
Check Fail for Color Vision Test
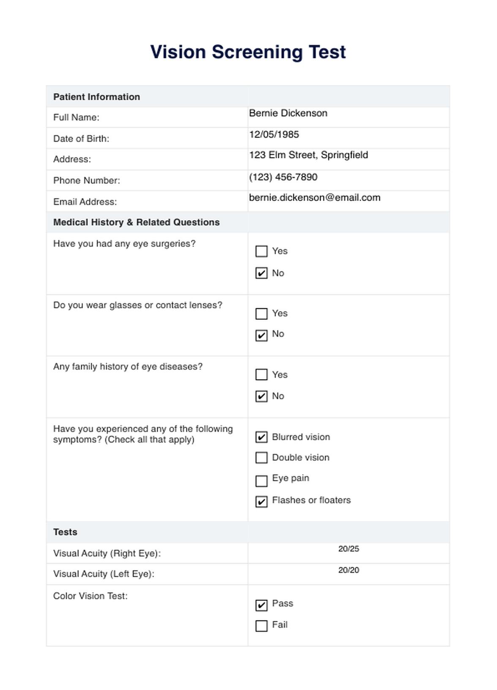(262, 626)
